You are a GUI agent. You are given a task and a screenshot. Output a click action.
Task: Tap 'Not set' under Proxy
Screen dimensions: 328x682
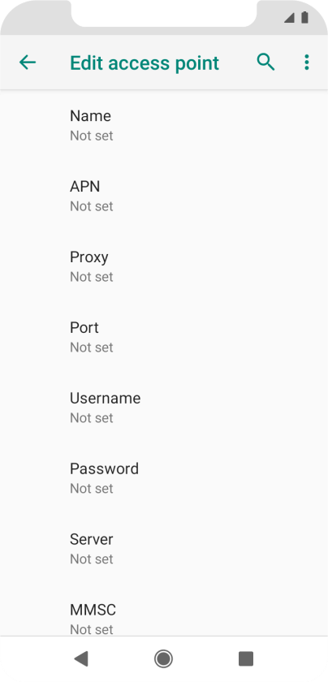[92, 277]
